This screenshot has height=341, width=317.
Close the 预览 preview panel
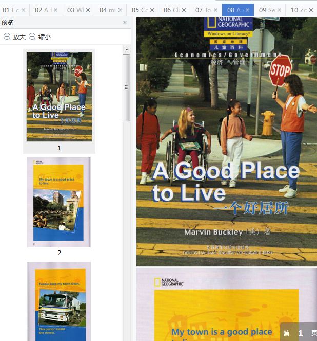point(125,23)
